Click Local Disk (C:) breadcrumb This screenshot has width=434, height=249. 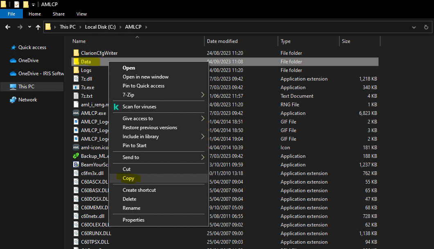tap(100, 27)
